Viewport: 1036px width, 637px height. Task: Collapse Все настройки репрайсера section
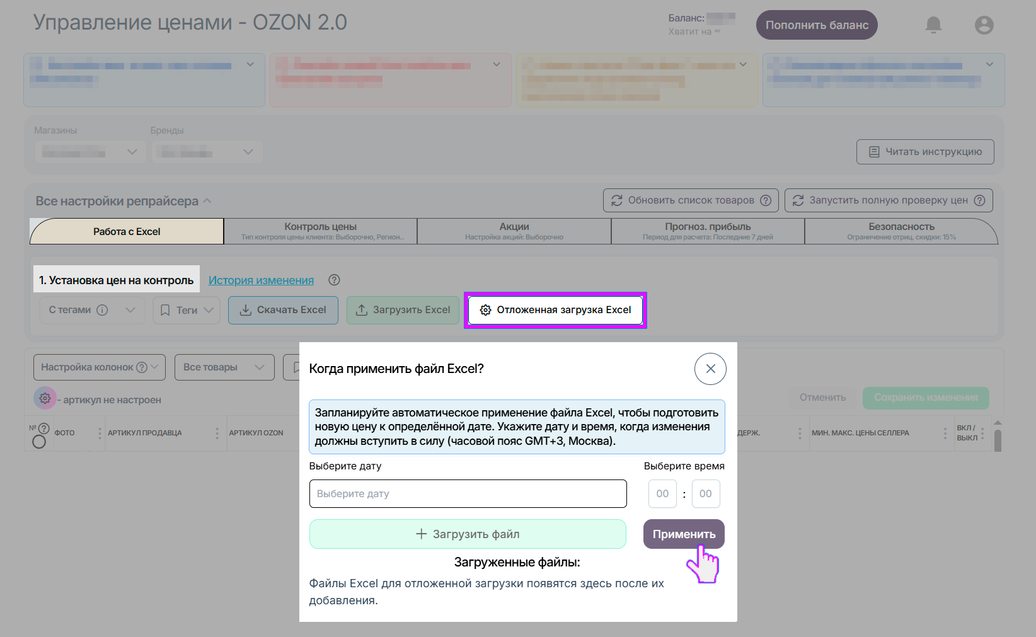coord(207,201)
